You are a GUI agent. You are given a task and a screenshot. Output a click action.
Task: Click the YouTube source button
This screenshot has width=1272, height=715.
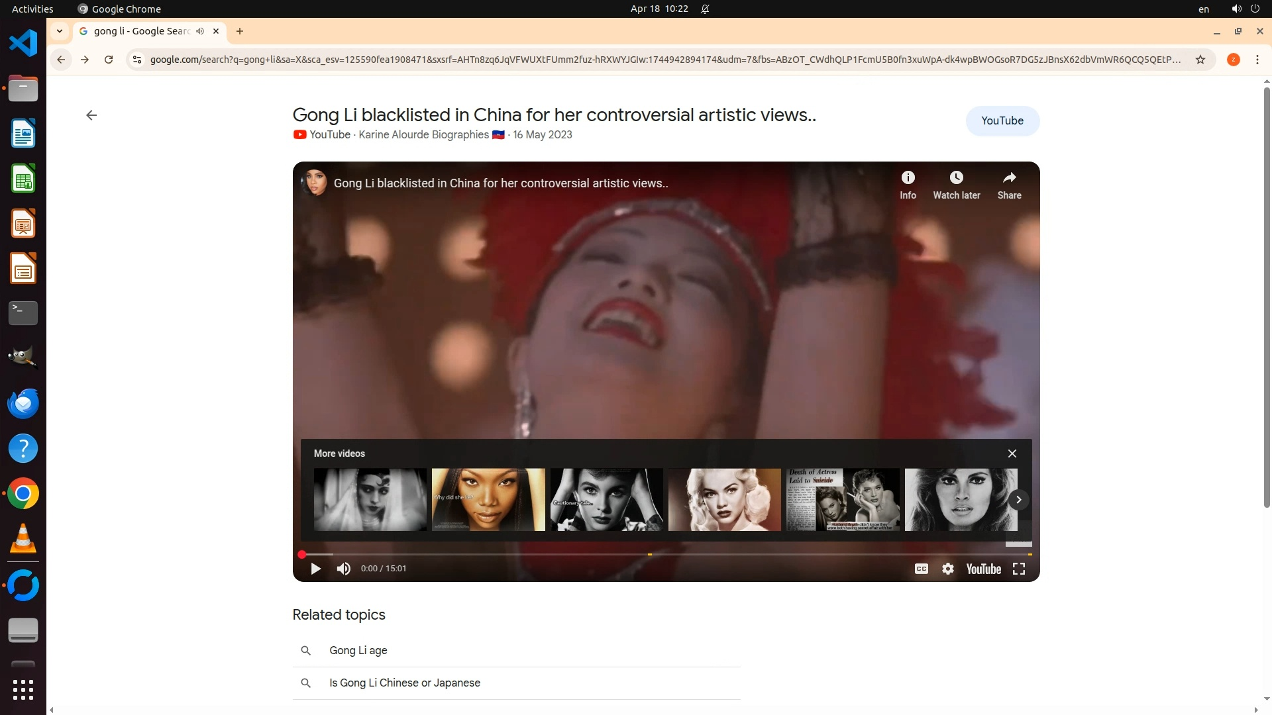pyautogui.click(x=1002, y=121)
